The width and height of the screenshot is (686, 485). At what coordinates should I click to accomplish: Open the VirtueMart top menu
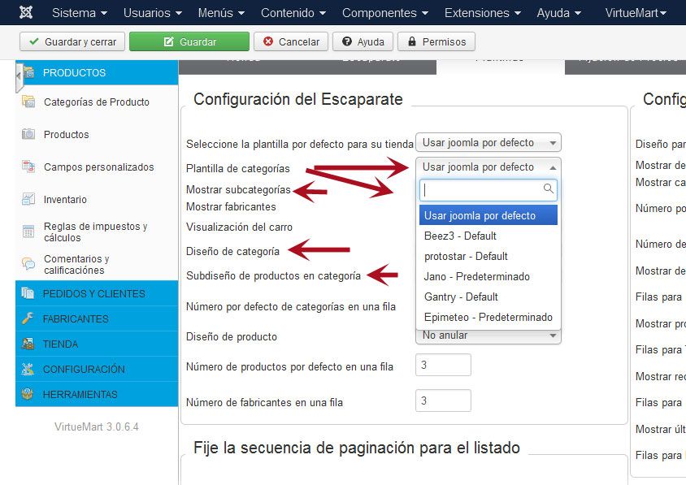click(636, 13)
